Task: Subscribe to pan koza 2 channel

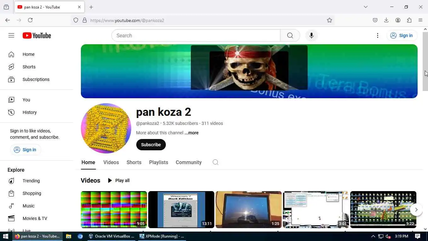Action: [x=151, y=145]
